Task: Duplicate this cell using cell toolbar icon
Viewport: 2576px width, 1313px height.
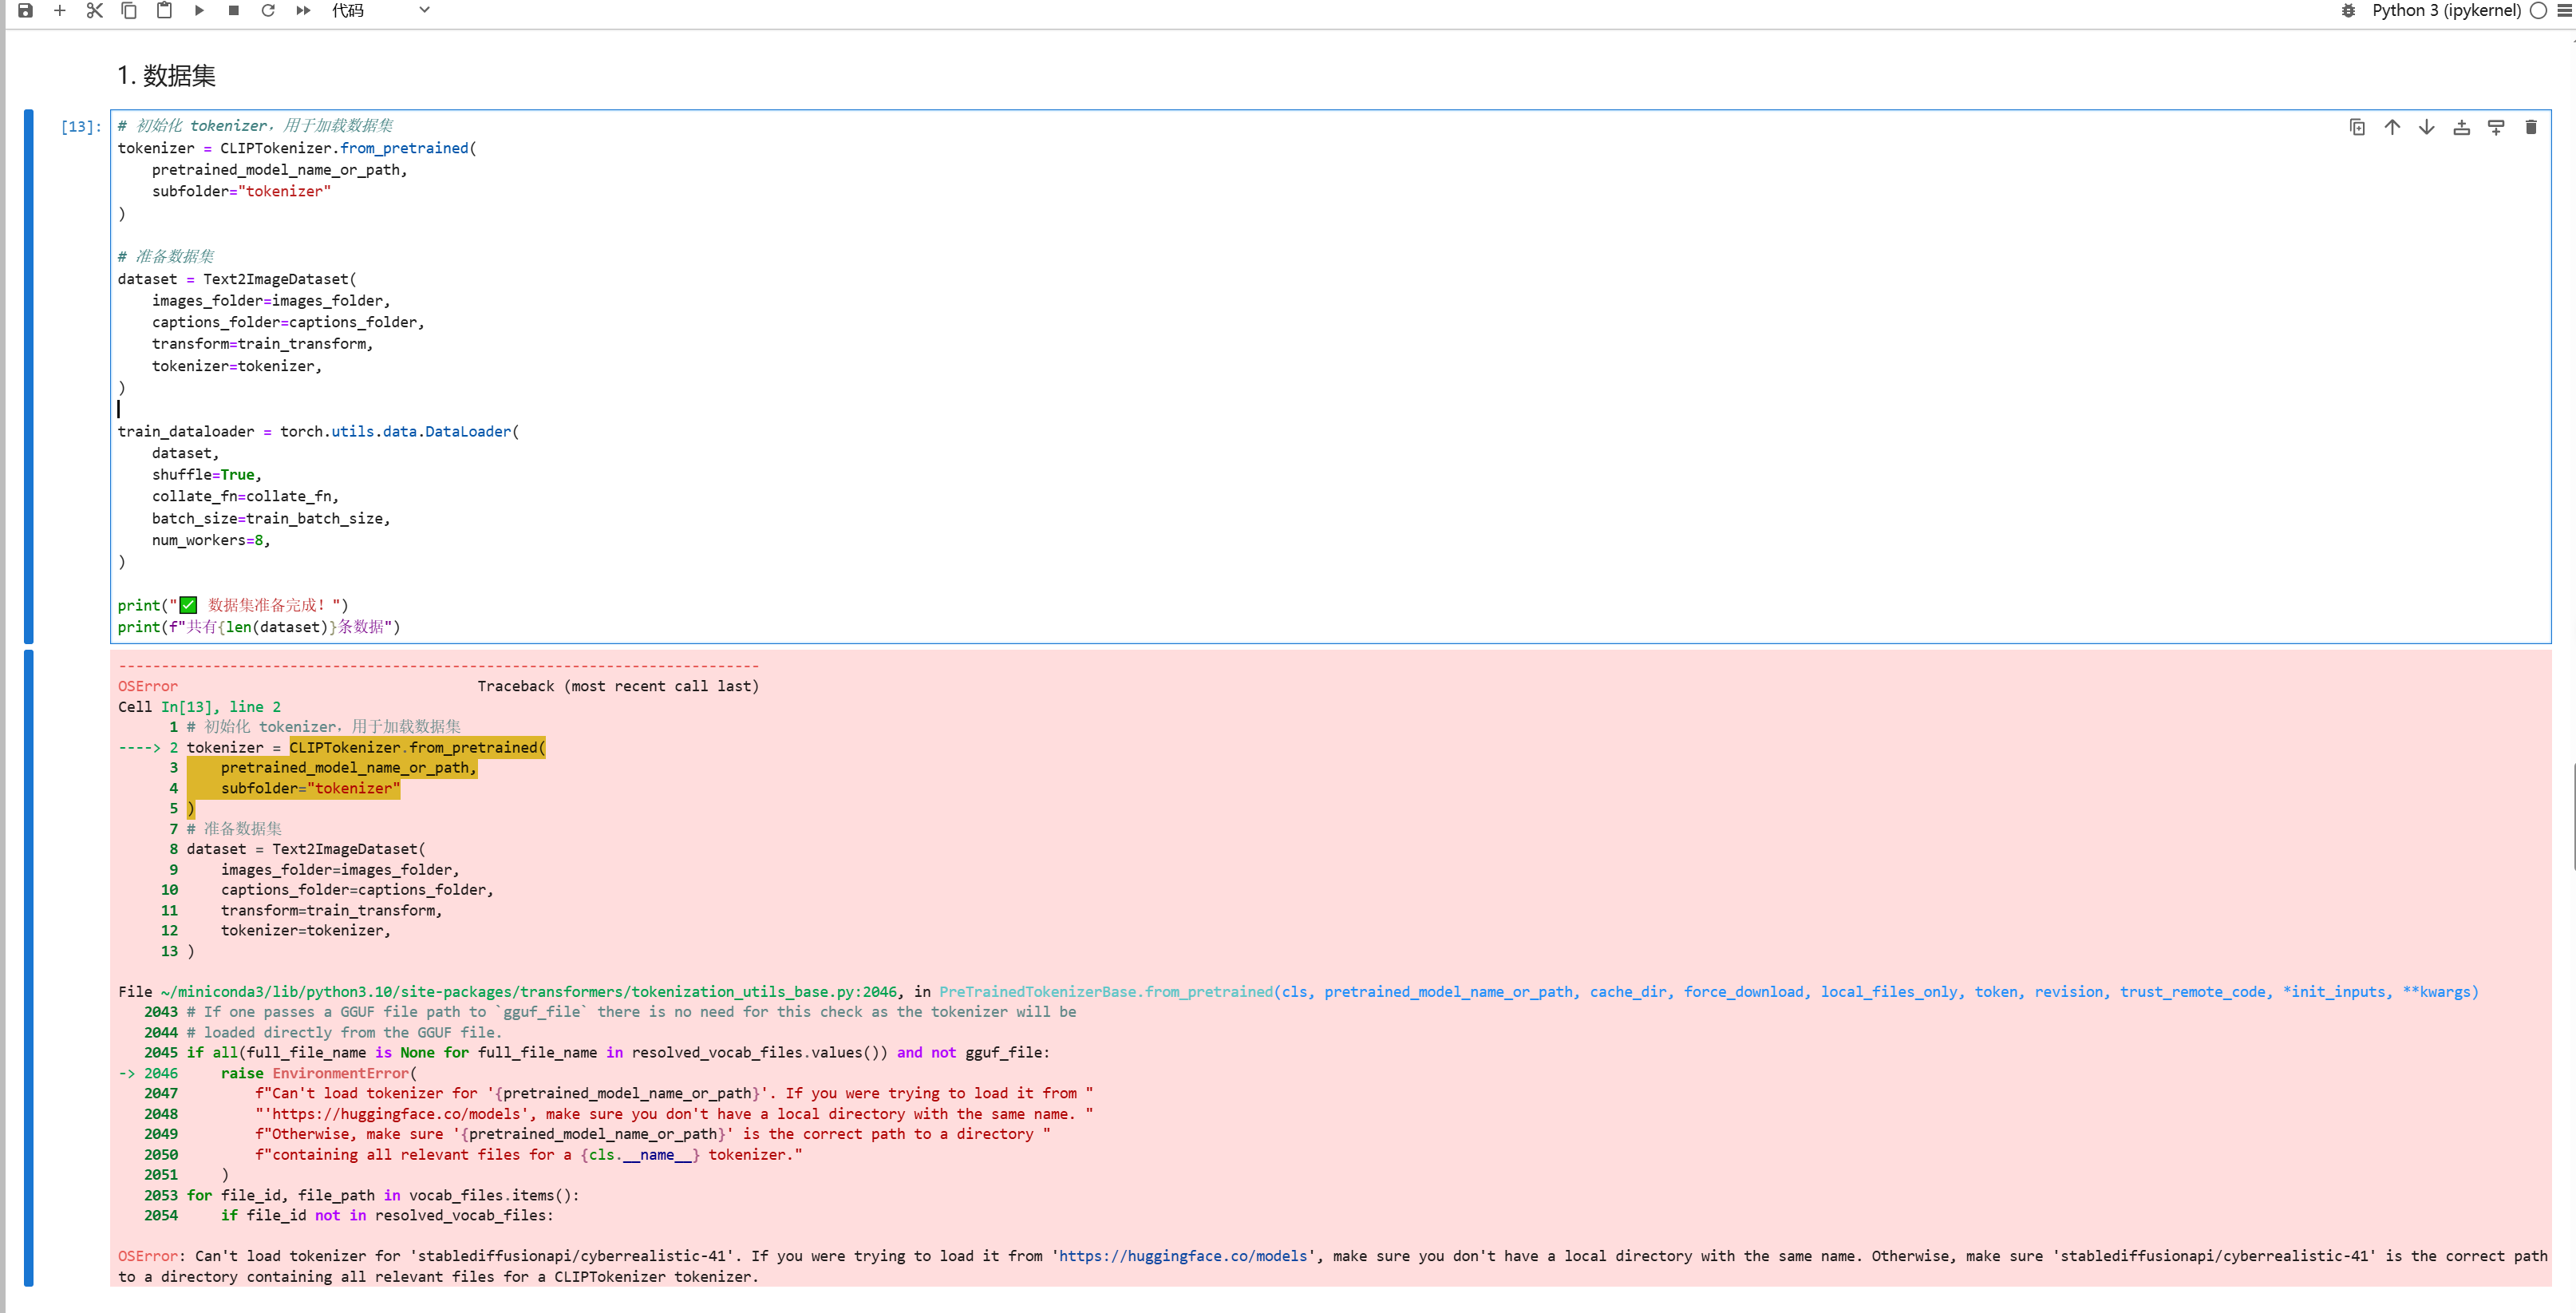Action: point(2357,127)
